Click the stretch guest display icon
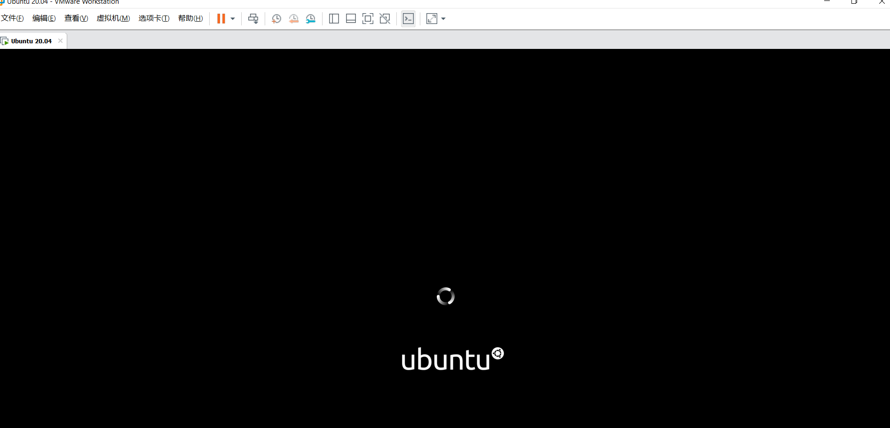 [x=432, y=19]
